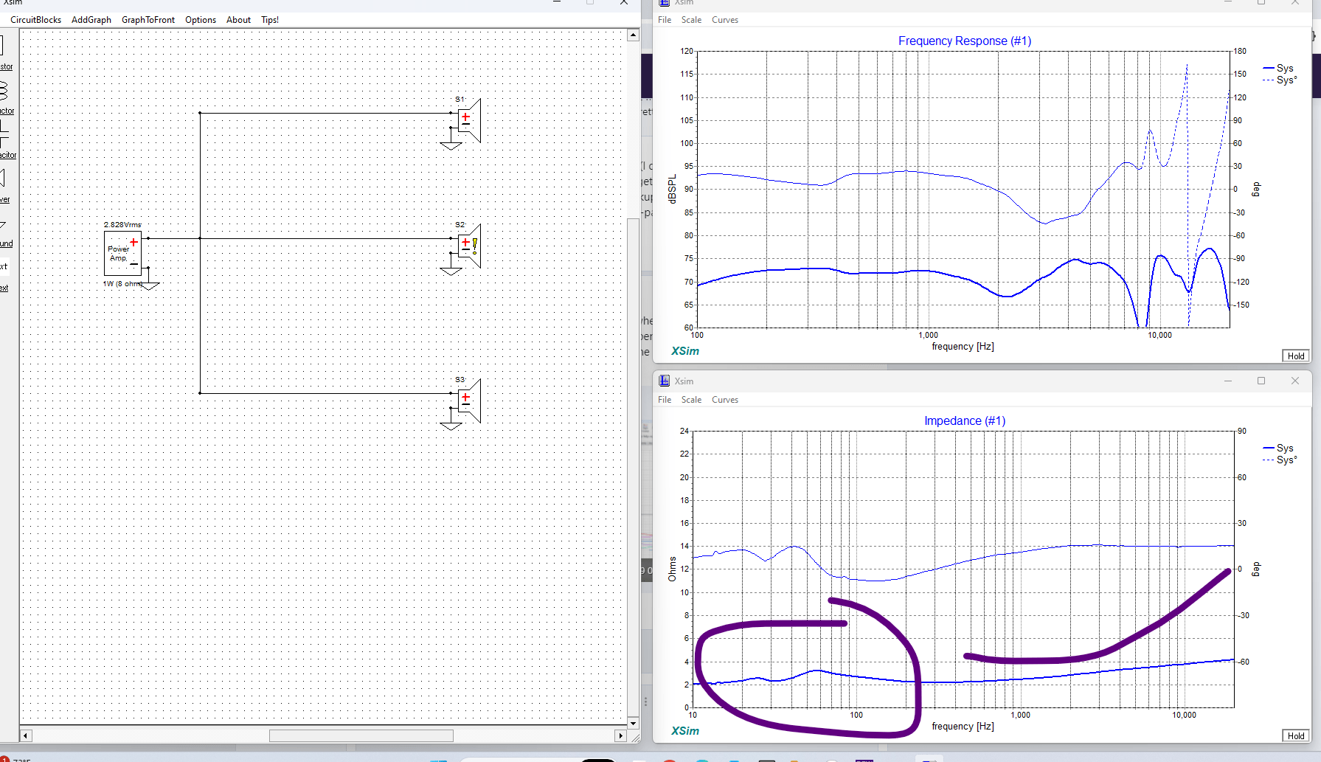Viewport: 1321px width, 762px height.
Task: Click the Sys° phase legend in Frequency Response
Action: [1280, 80]
